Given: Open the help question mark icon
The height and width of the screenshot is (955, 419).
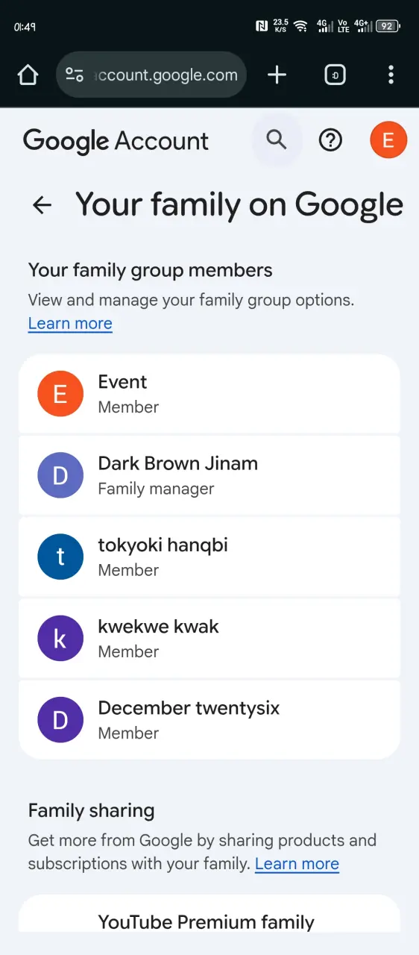Looking at the screenshot, I should tap(330, 140).
